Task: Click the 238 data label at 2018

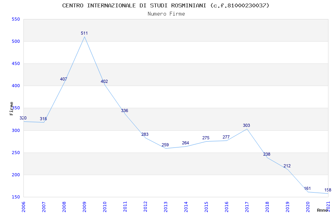Action: (267, 154)
